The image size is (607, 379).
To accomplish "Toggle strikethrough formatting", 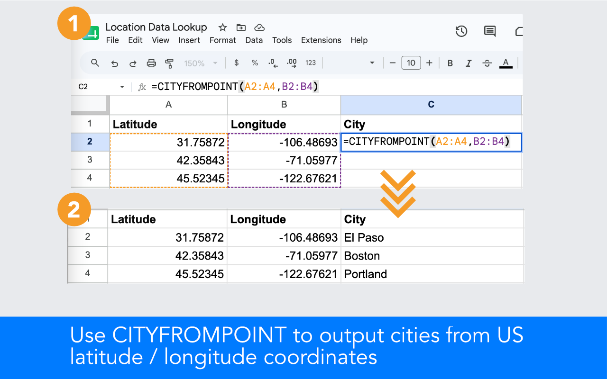I will pos(487,63).
